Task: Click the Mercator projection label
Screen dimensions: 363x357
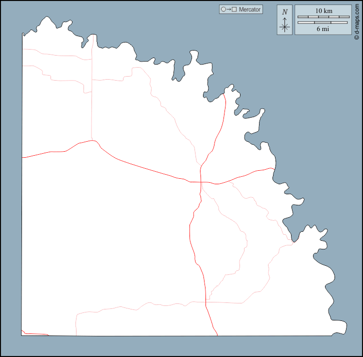Action: [x=250, y=10]
